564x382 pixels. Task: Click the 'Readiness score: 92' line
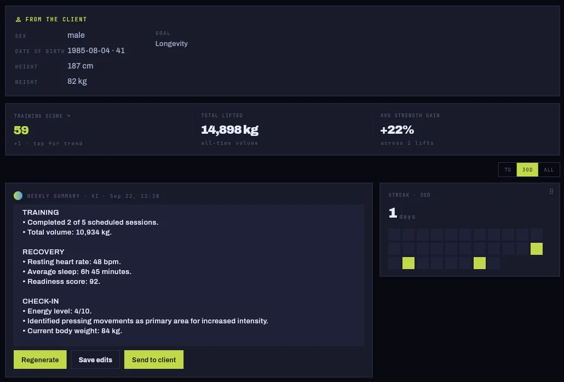click(61, 282)
